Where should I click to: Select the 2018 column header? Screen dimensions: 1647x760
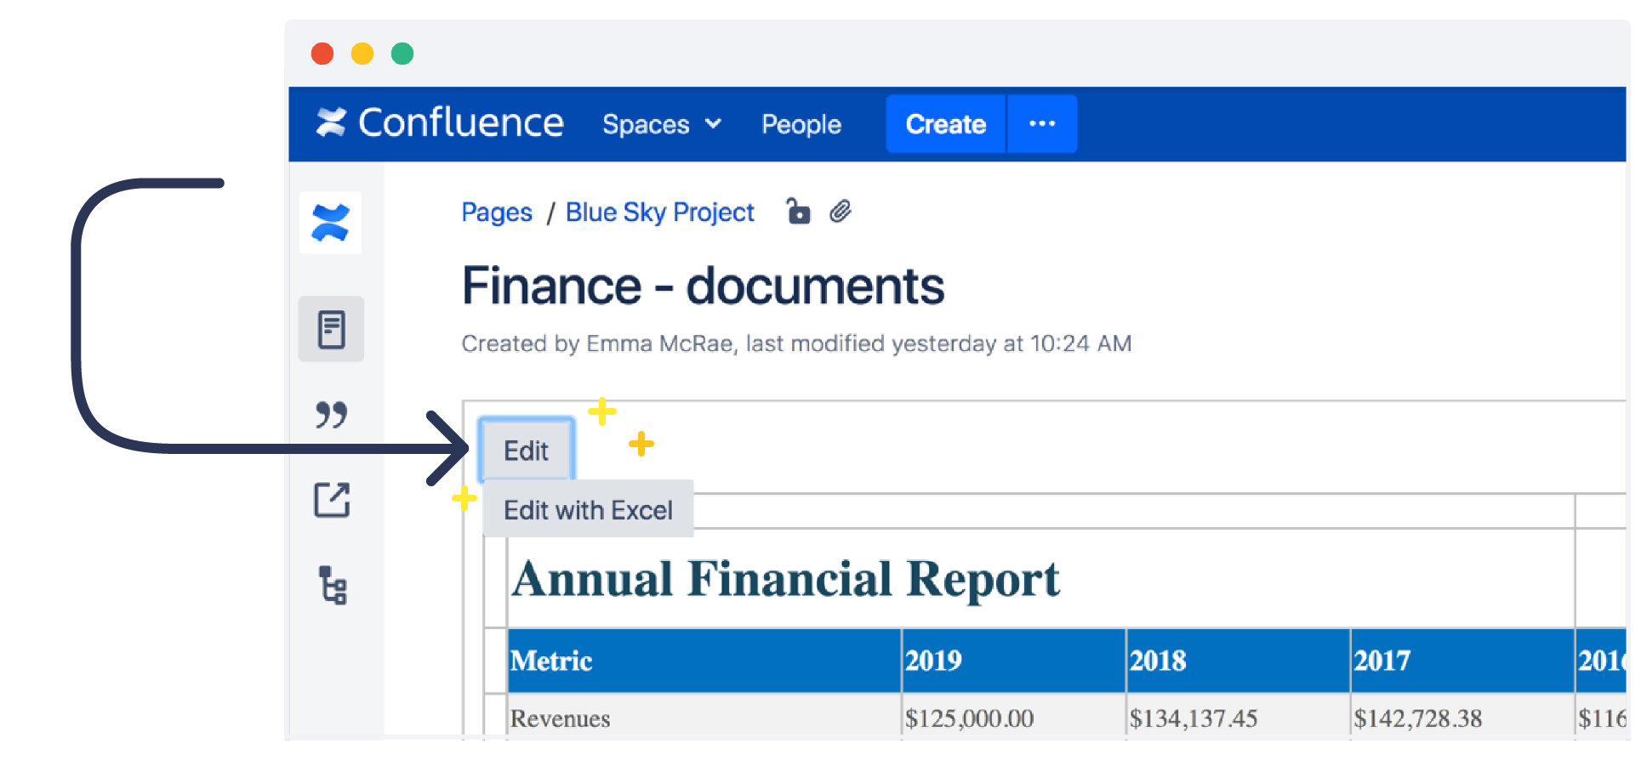click(1239, 661)
